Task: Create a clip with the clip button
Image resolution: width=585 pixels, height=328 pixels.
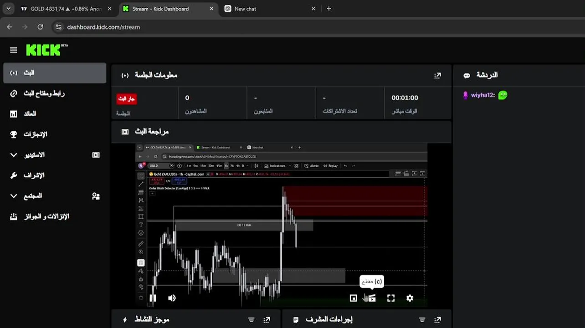Action: click(x=372, y=298)
